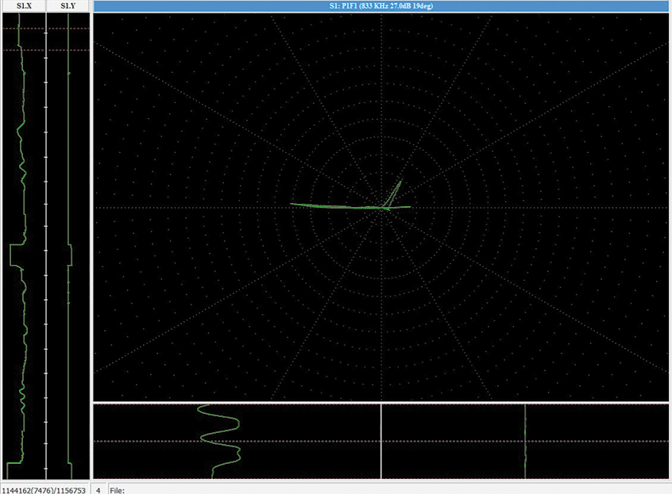Viewport: 672px width, 494px height.
Task: Click the S1.Y strip chart header
Action: pyautogui.click(x=68, y=6)
